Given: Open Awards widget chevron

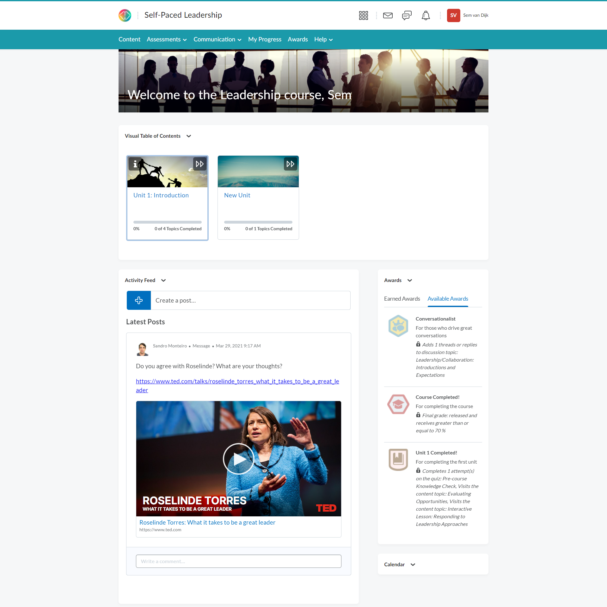Looking at the screenshot, I should pyautogui.click(x=410, y=280).
